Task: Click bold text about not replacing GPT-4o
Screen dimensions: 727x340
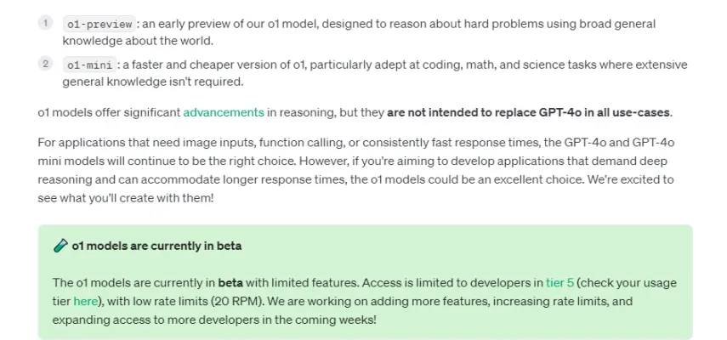Action: click(x=528, y=112)
